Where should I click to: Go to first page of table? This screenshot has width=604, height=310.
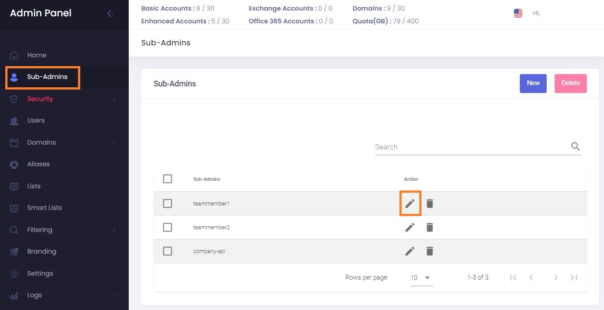513,277
